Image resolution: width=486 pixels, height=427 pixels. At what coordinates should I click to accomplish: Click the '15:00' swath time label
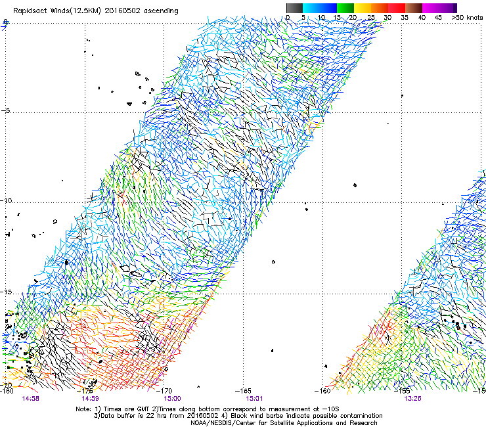(172, 399)
